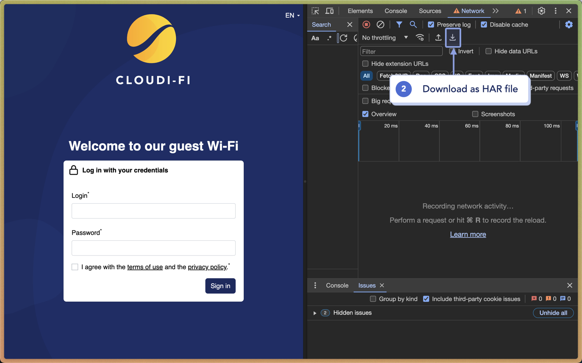Open network conditions Wi-Fi icon
Image resolution: width=582 pixels, height=363 pixels.
(x=420, y=38)
